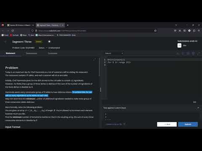The image size is (202, 151).
Task: Click the fourth editor toolbar icon
Action: (x=193, y=53)
